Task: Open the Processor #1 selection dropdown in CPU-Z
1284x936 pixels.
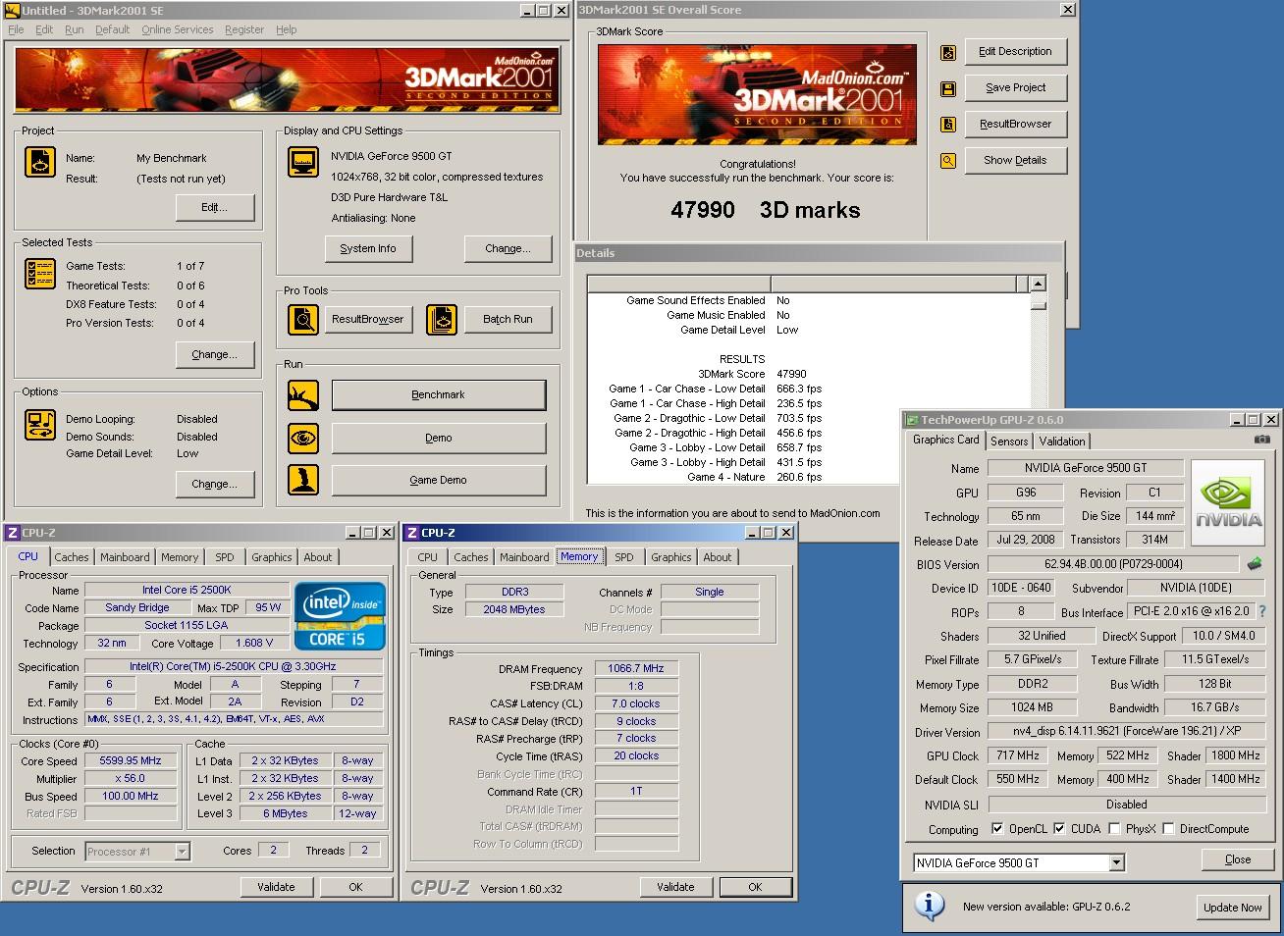Action: click(x=182, y=852)
